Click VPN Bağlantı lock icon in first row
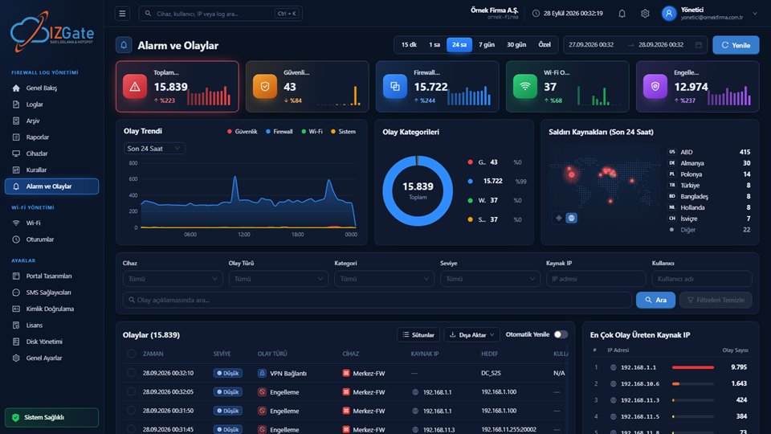Screen dimensions: 771x434 click(262, 373)
